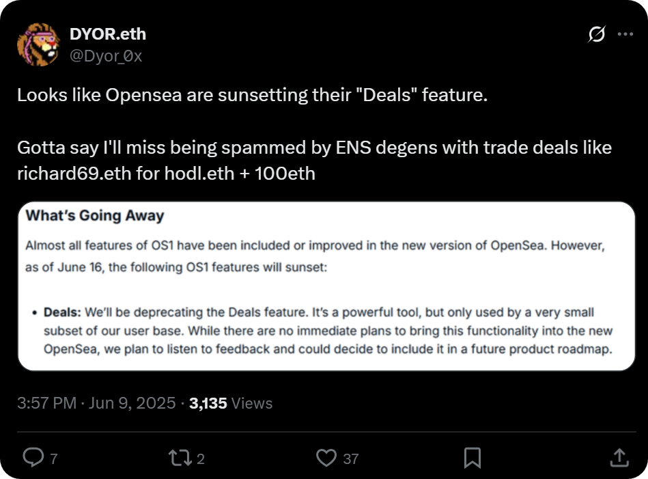648x479 pixels.
Task: Click the Grok icon near the top right
Action: click(596, 34)
